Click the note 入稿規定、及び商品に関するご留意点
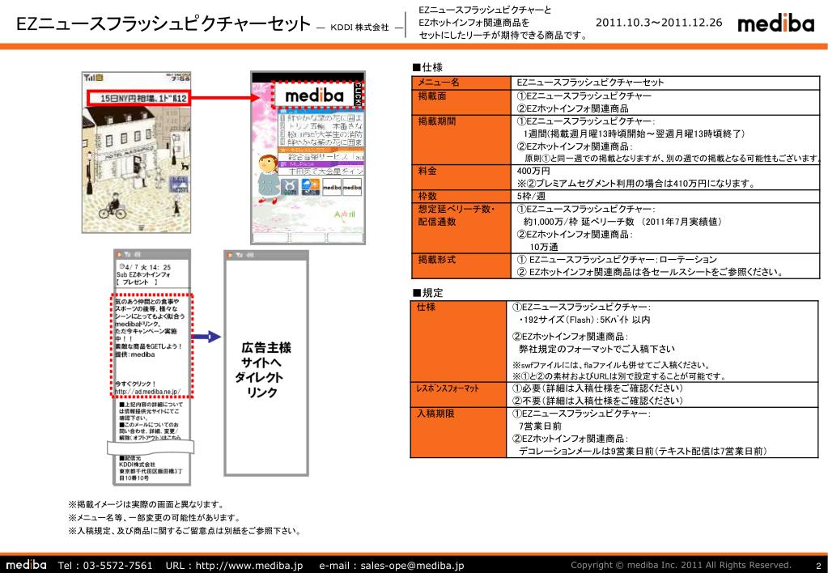Screen dimensions: 828x573 (x=185, y=531)
